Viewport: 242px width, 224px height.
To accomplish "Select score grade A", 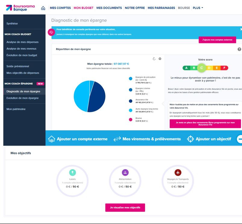I will coord(186,68).
